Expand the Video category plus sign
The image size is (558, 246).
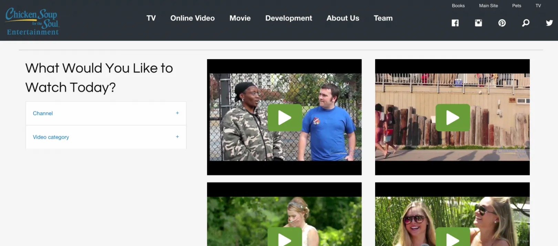[177, 137]
